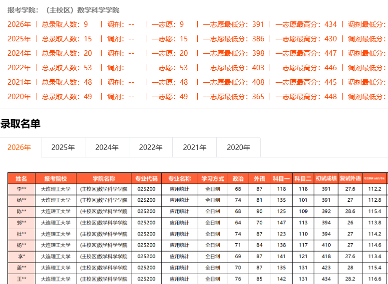Click 总录取人数：48 in the 2021年 summary row

pyautogui.click(x=67, y=82)
